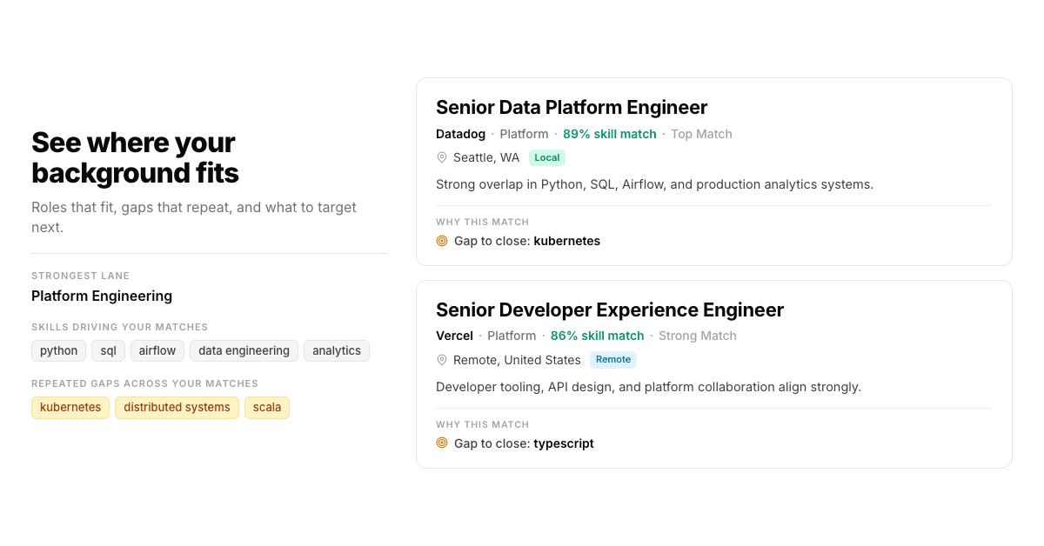
Task: Click the location pin icon beside Seattle, WA
Action: click(442, 157)
